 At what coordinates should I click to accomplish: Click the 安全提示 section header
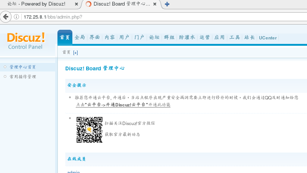pyautogui.click(x=77, y=85)
